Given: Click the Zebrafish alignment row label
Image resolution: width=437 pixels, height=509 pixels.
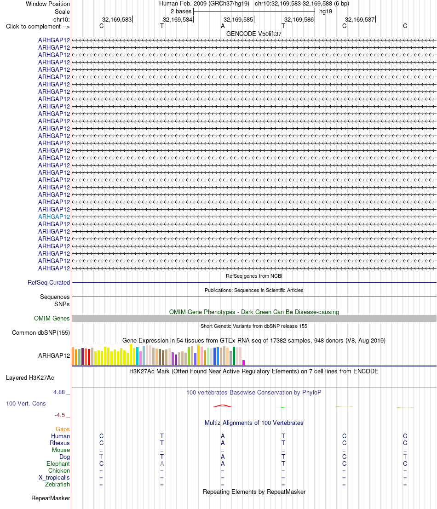Looking at the screenshot, I should click(57, 484).
